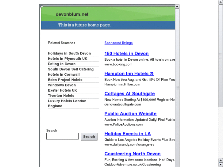
Task: Click the Related Searches heading
Action: [x=61, y=43]
